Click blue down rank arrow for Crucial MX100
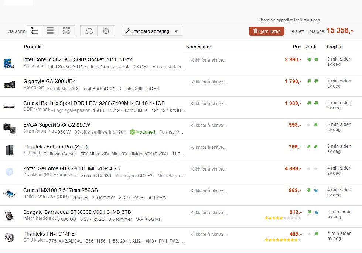 [316, 191]
